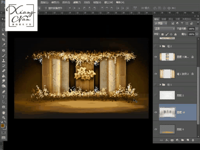Select the Rectangle shape tool
This screenshot has width=200, height=150.
(4, 107)
